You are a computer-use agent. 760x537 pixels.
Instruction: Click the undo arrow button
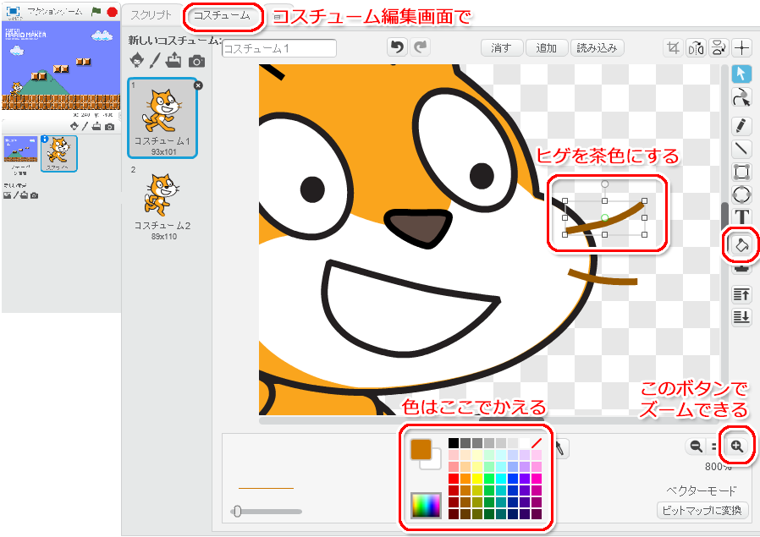[x=397, y=47]
